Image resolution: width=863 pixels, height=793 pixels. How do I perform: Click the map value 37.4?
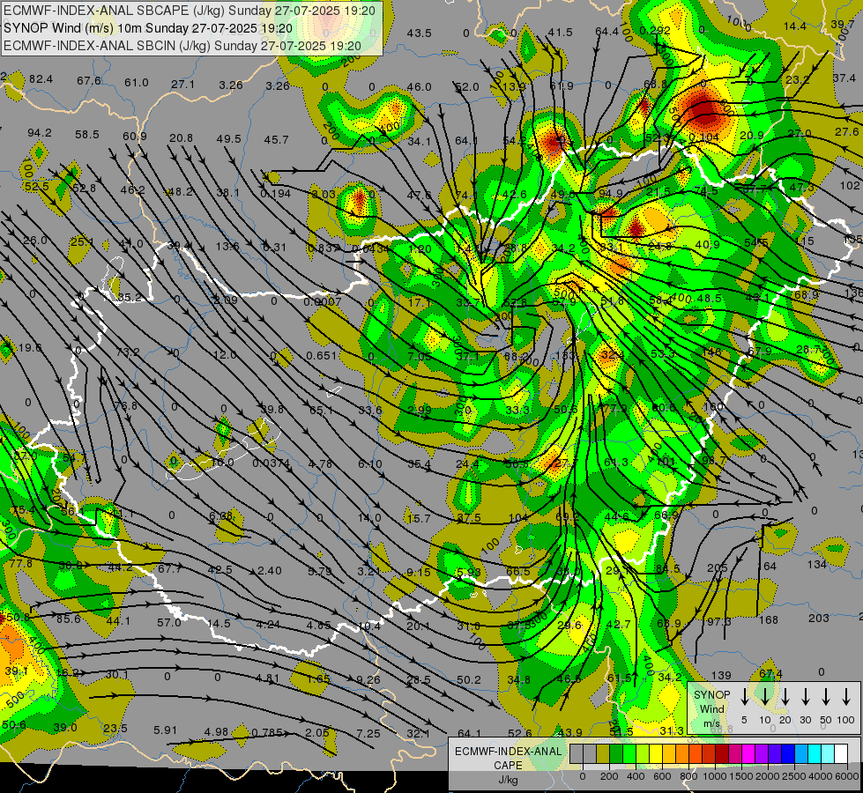[844, 78]
